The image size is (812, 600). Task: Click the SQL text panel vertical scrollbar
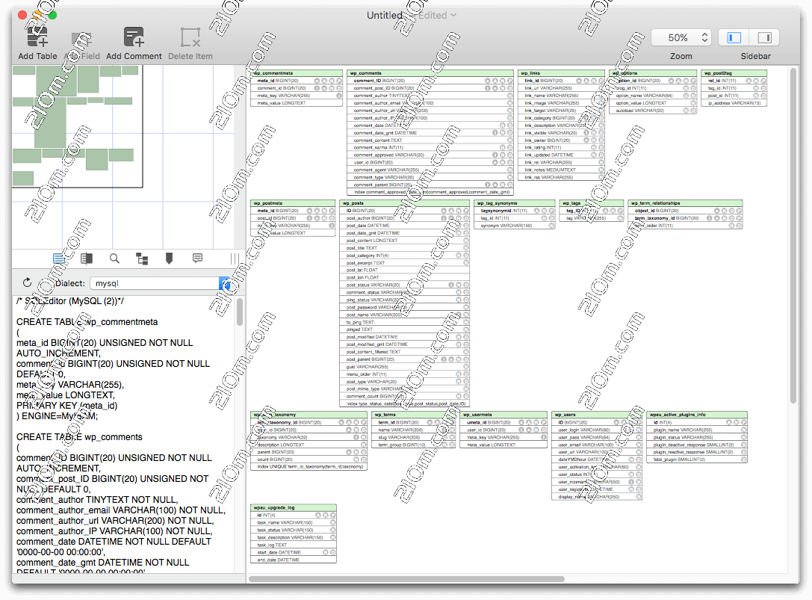click(240, 314)
